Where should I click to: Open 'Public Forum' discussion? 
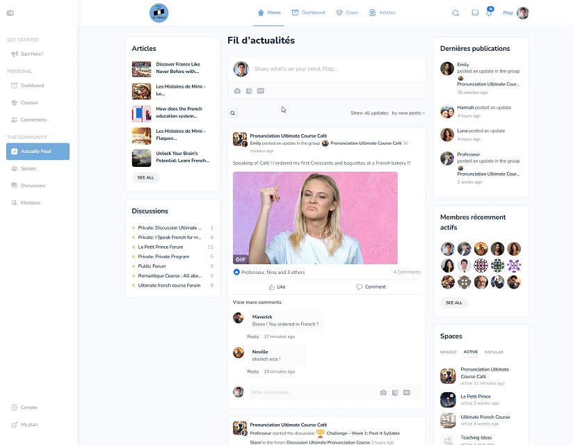coord(152,266)
